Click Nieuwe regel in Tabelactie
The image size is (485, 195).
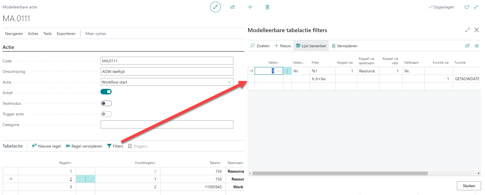click(x=47, y=146)
